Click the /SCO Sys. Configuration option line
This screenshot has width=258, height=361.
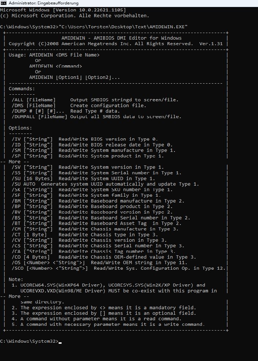(117, 268)
